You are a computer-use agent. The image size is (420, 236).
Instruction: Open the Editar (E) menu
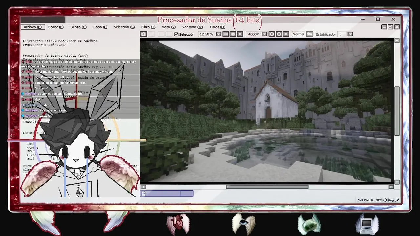(56, 27)
